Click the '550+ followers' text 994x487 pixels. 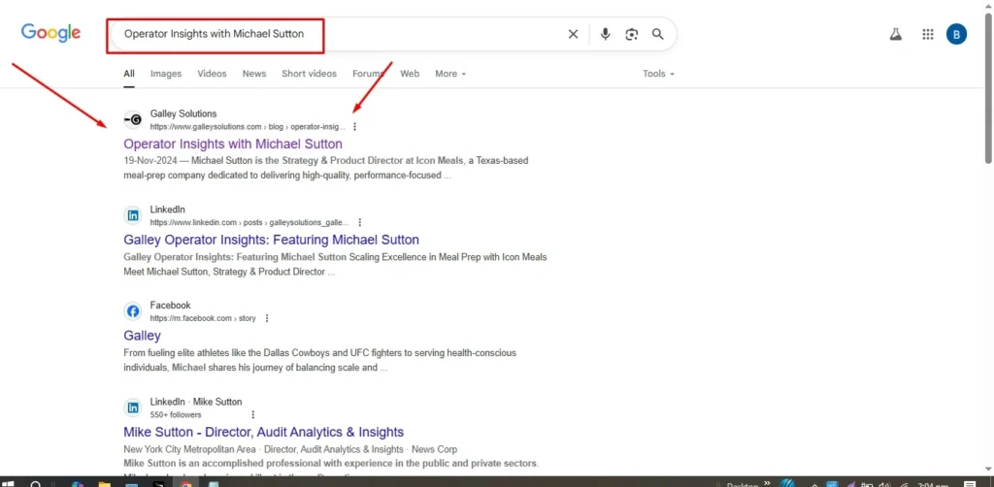pos(176,415)
